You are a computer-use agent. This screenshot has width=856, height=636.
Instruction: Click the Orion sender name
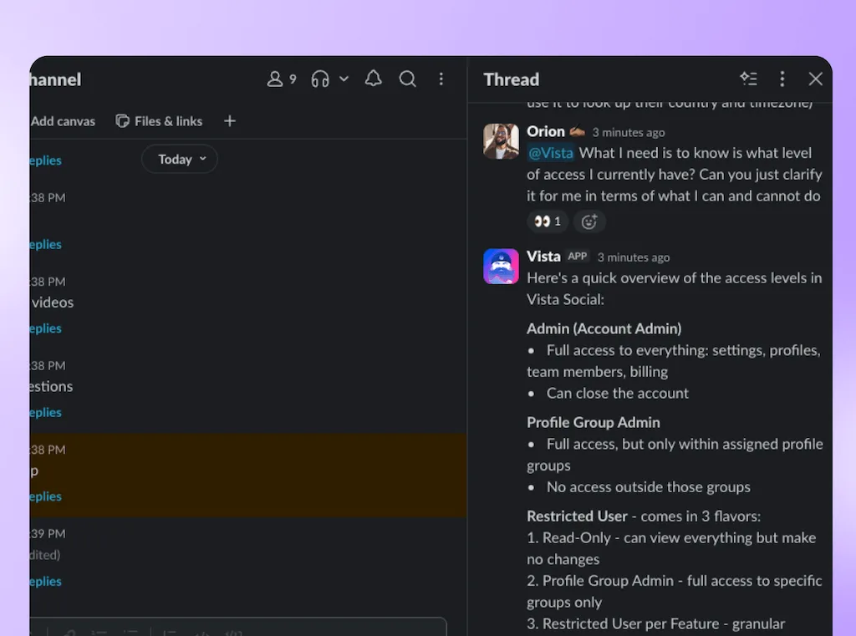(546, 131)
